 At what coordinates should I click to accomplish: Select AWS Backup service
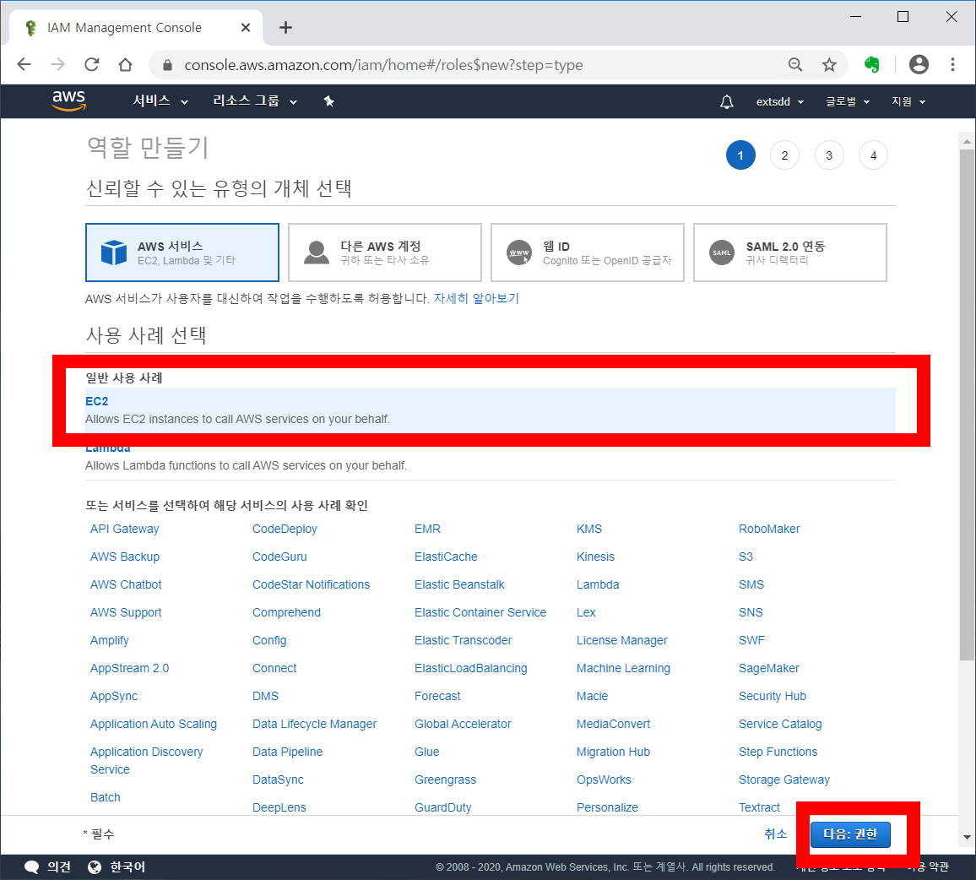click(124, 557)
